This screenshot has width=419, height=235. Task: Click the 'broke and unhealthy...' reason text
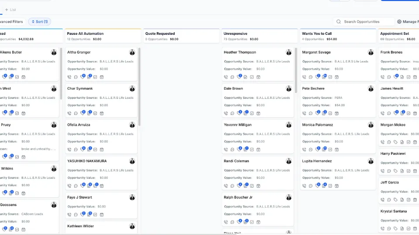click(38, 149)
